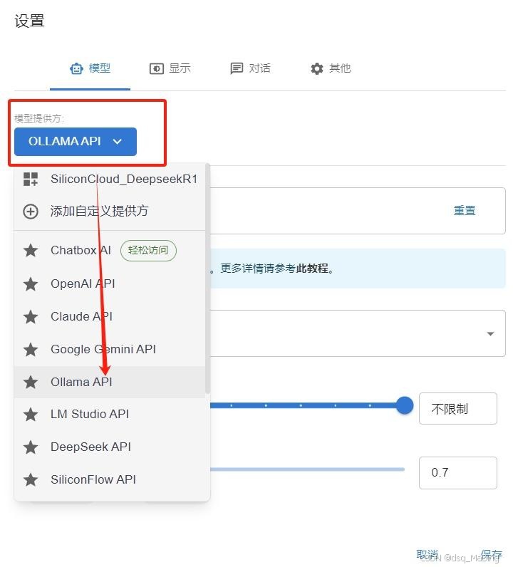Open the 其他 settings tab
The width and height of the screenshot is (513, 567).
(331, 68)
